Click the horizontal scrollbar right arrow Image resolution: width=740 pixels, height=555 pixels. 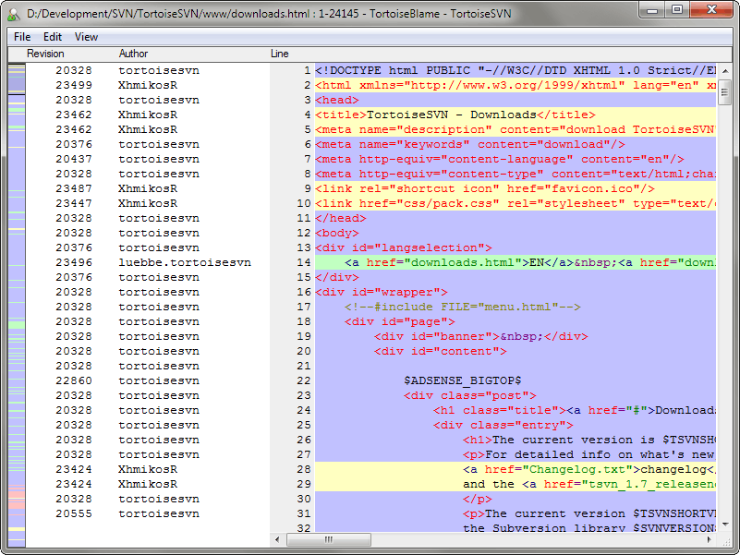click(710, 539)
